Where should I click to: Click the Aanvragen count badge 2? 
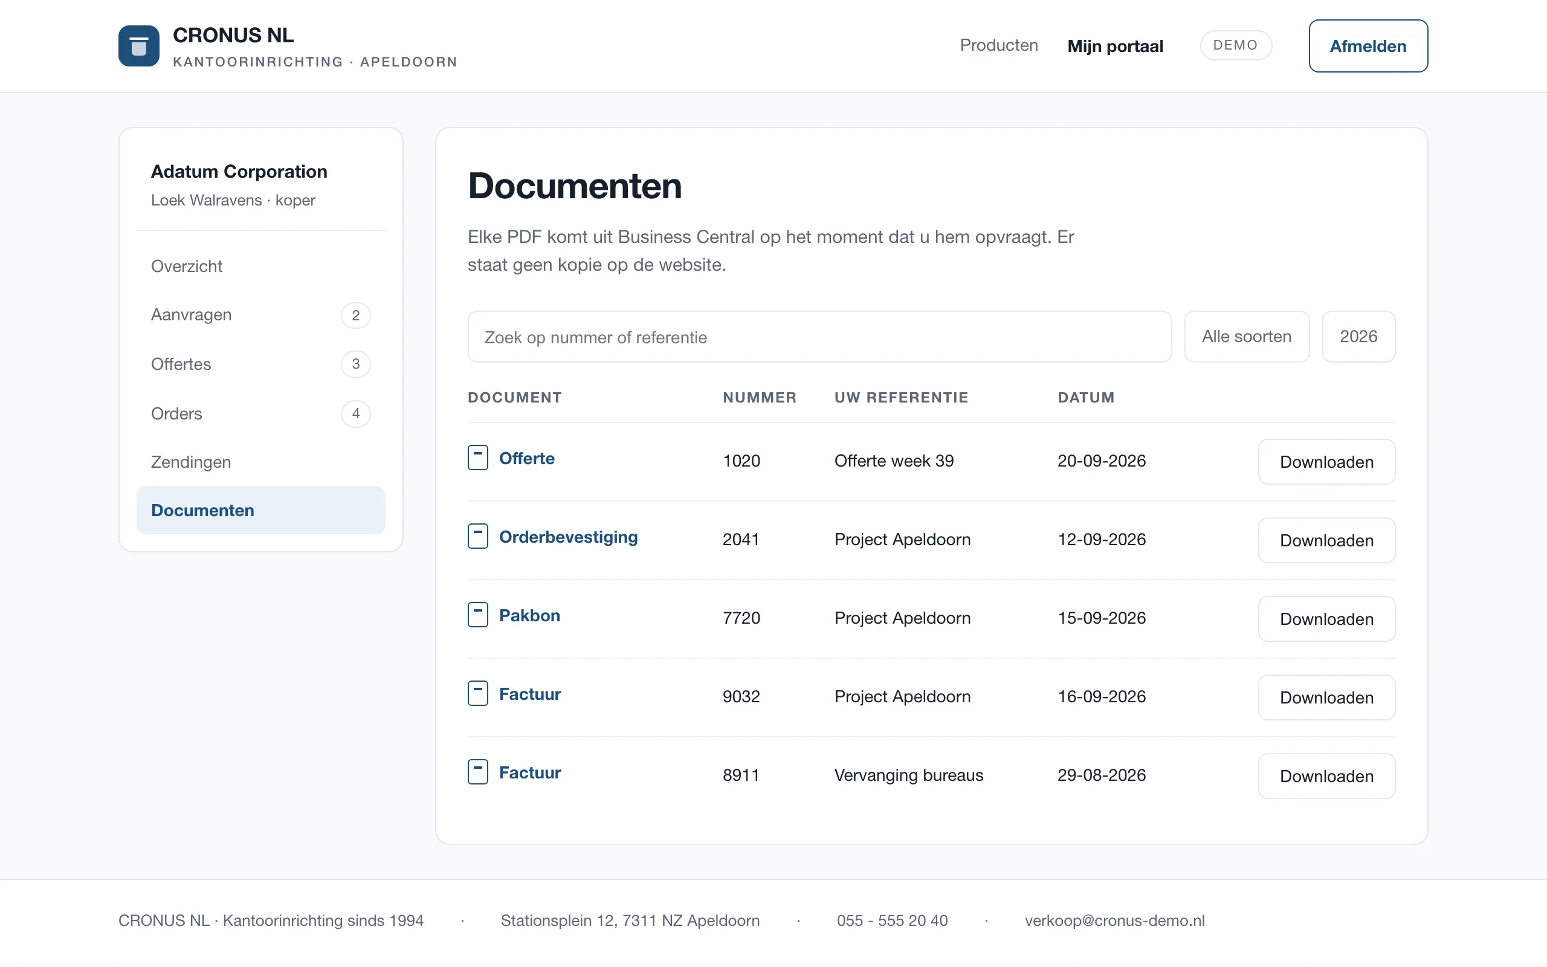coord(356,315)
